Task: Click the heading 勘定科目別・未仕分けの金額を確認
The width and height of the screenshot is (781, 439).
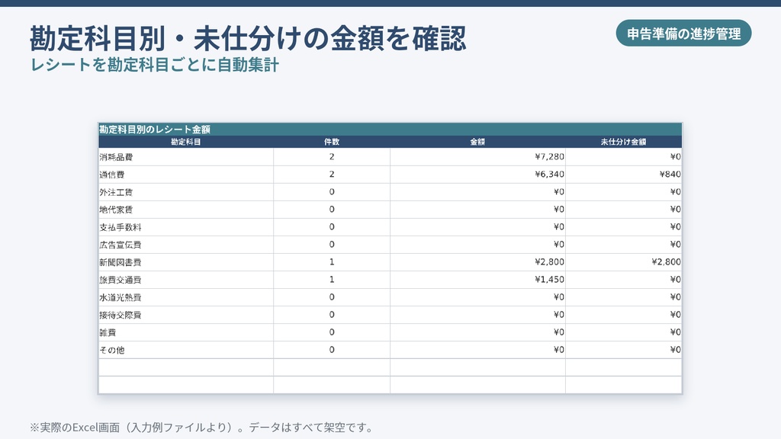Action: point(248,38)
